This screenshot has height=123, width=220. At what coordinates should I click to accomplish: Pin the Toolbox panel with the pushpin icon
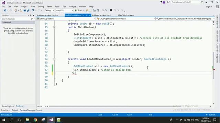click(x=31, y=15)
